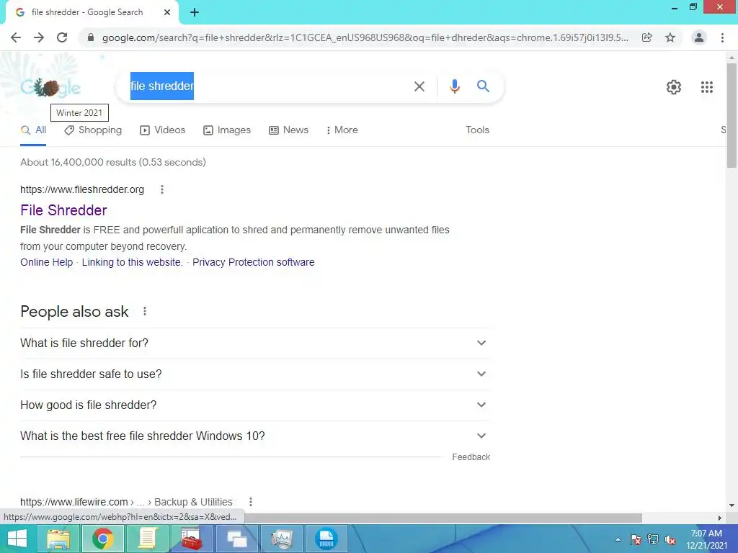Viewport: 738px width, 553px height.
Task: Close the file shredder Google Search tab
Action: pyautogui.click(x=167, y=12)
